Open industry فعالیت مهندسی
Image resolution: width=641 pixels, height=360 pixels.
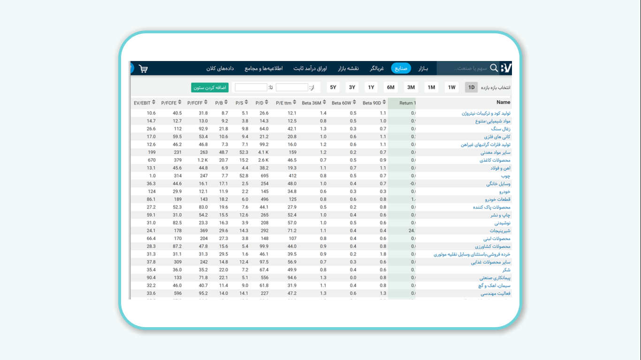(x=496, y=293)
